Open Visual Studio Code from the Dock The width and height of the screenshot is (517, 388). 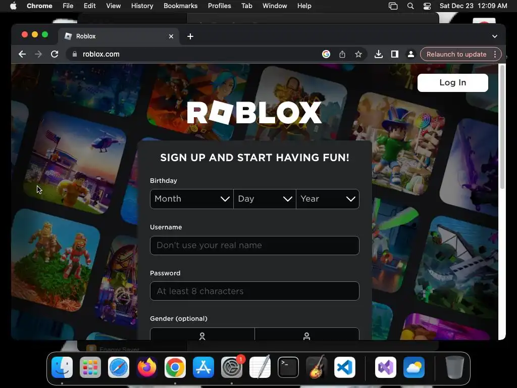tap(345, 367)
